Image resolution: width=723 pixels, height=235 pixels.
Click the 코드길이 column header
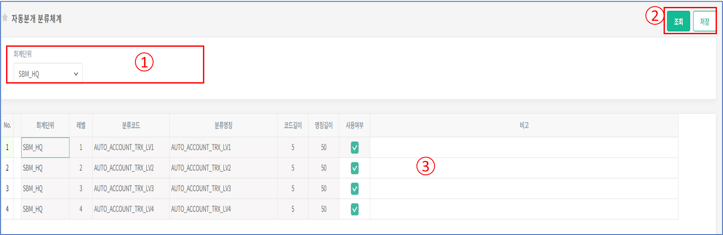[293, 126]
